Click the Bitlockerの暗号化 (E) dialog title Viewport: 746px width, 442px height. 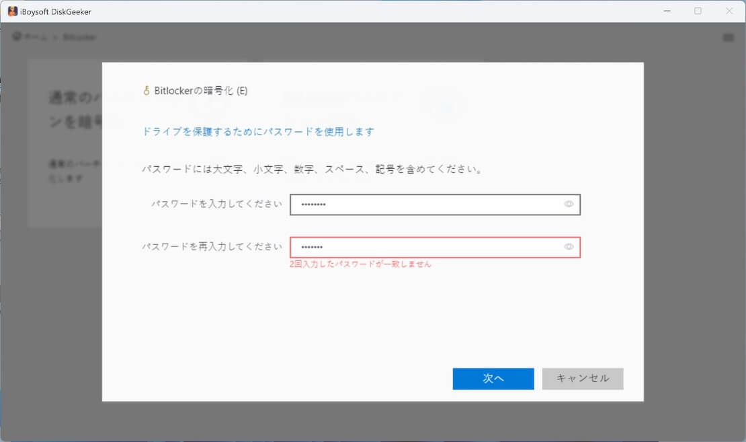(201, 91)
